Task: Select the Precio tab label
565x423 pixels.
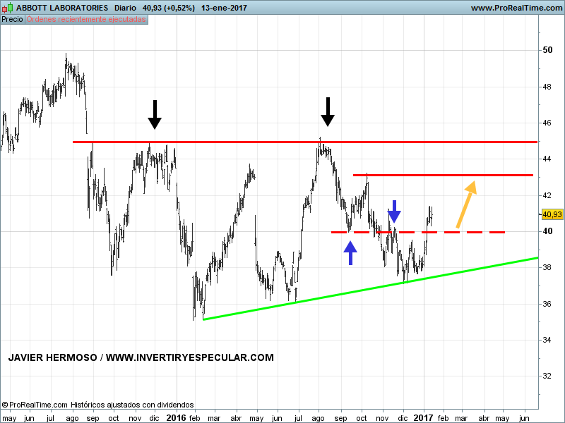Action: point(12,20)
